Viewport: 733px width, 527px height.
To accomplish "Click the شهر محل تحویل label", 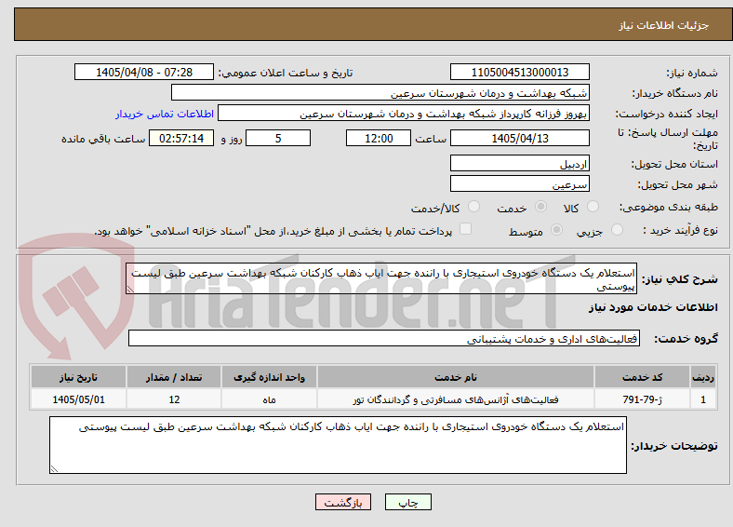I will 678,185.
